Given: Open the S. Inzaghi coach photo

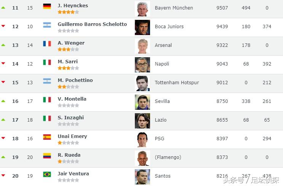Looking at the screenshot, I should 142,120.
